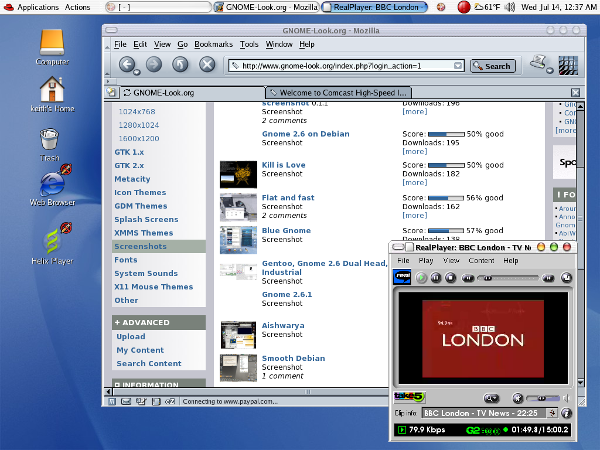Open the RealPlayer Content menu

482,261
